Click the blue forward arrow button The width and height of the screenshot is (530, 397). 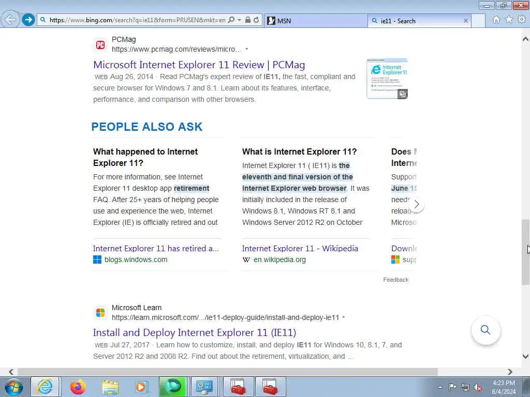coord(28,20)
